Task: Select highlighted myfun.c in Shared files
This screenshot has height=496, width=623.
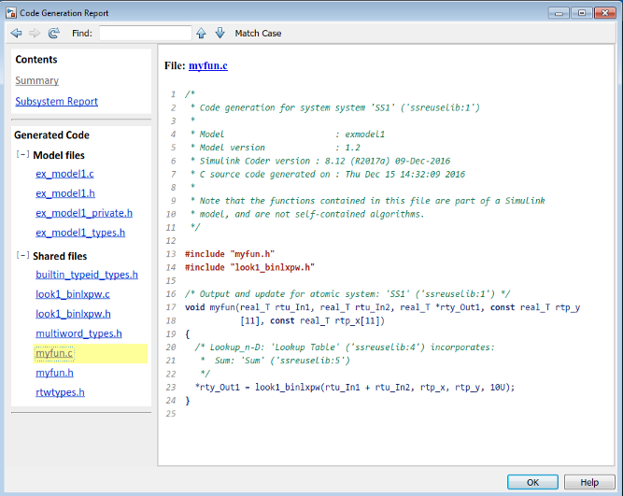Action: click(54, 353)
